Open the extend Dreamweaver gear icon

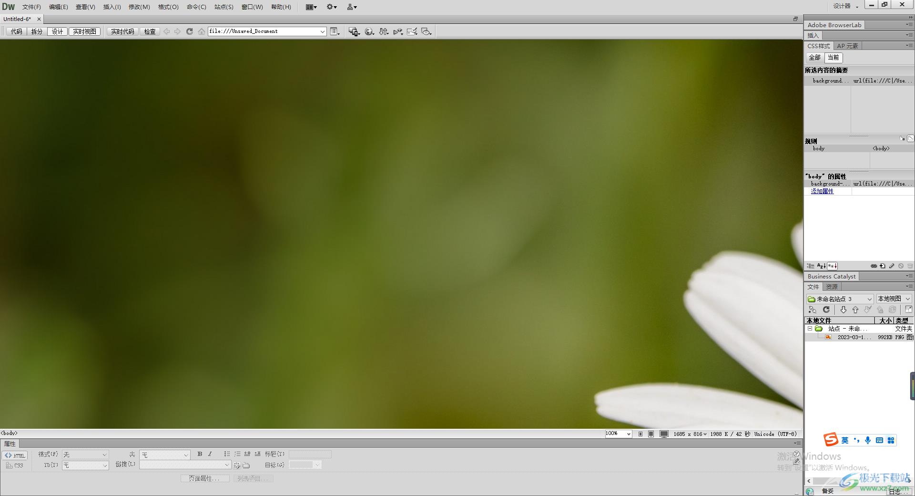coord(332,7)
